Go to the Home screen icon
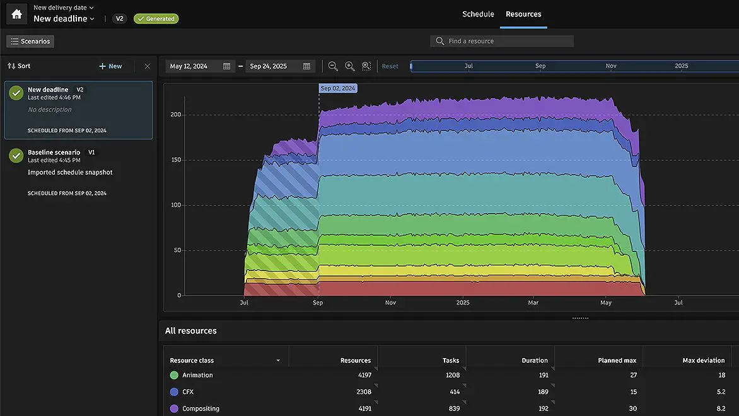Image resolution: width=739 pixels, height=416 pixels. pyautogui.click(x=16, y=14)
